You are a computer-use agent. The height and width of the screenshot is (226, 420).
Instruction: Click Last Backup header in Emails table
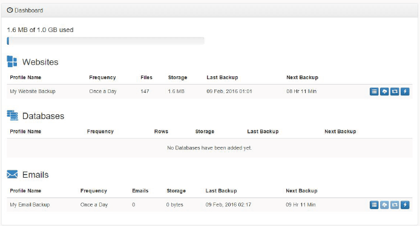pos(221,191)
